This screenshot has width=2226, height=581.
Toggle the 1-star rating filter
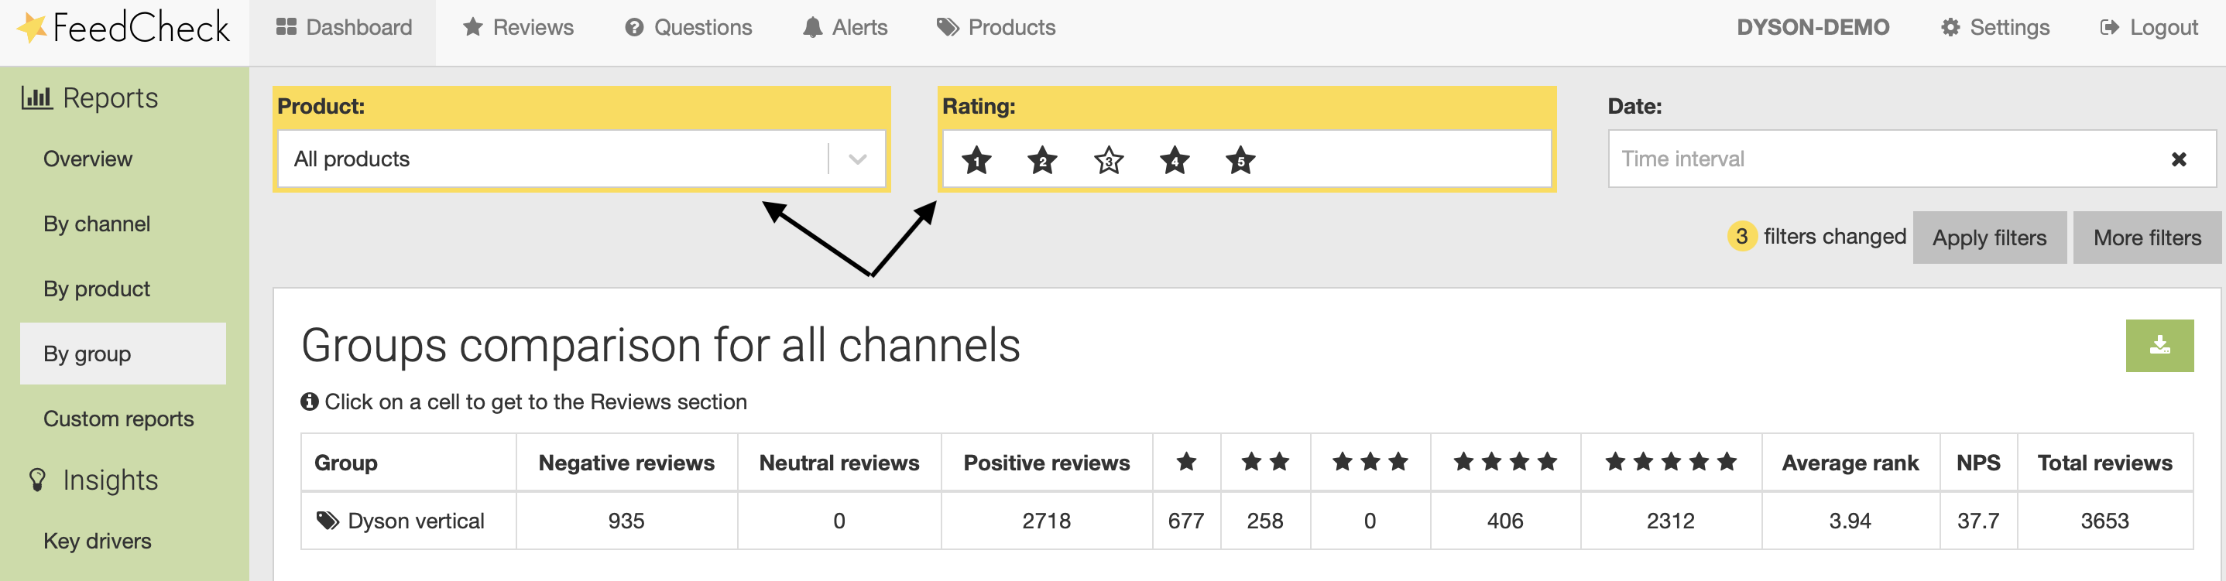tap(976, 159)
